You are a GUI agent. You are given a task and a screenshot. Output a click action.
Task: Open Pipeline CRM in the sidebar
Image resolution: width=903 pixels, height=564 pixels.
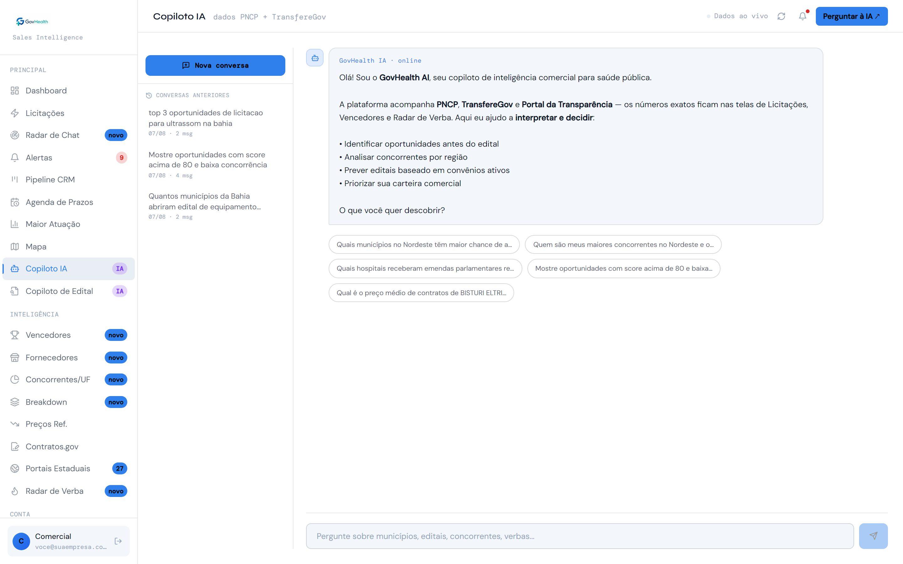click(69, 180)
